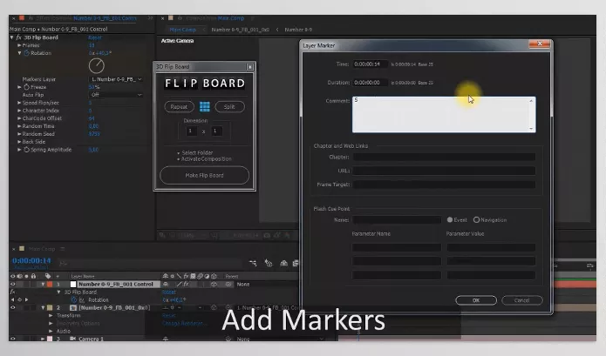Click Cancel in Layer Marker dialog
The image size is (606, 356).
pyautogui.click(x=522, y=300)
